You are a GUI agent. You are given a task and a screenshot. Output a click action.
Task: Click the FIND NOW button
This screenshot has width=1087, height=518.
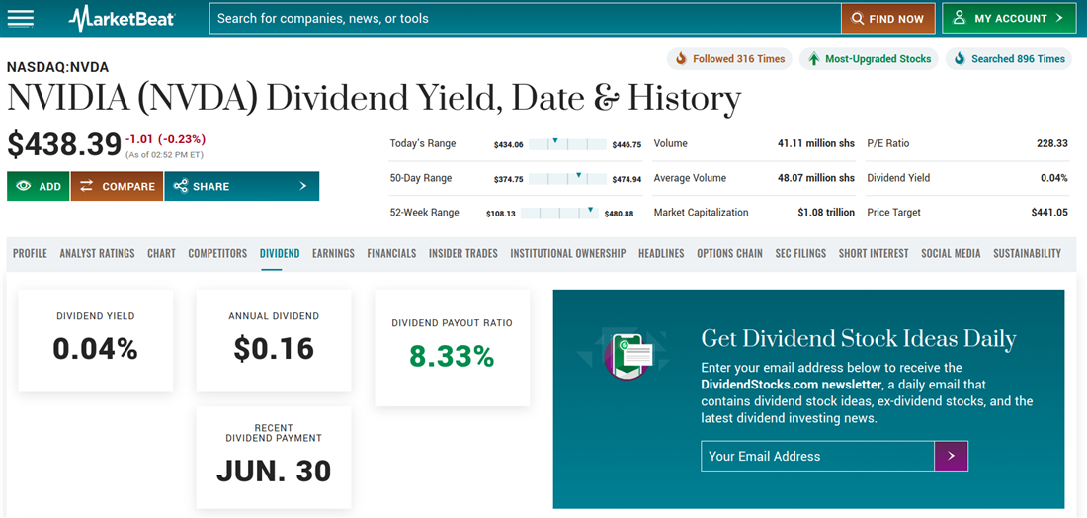pyautogui.click(x=888, y=19)
